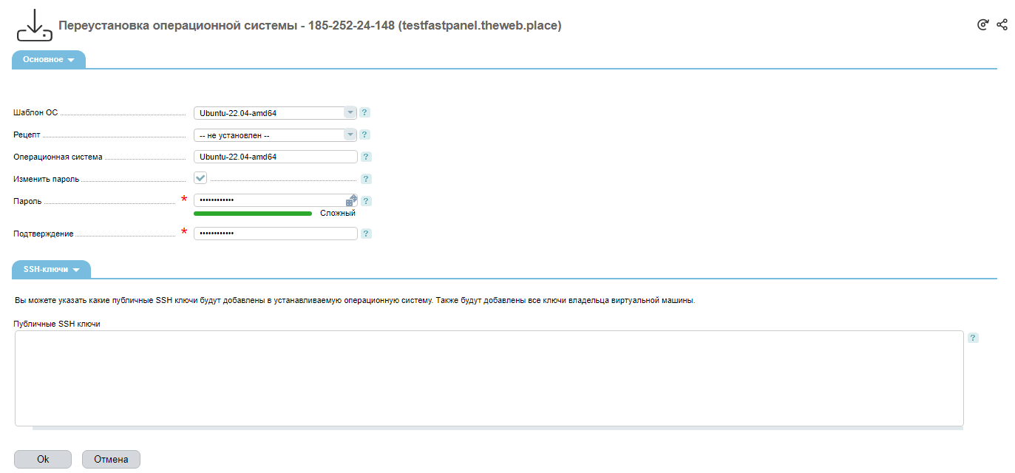Open help for Операционная система field
The height and width of the screenshot is (473, 1015).
click(x=367, y=157)
